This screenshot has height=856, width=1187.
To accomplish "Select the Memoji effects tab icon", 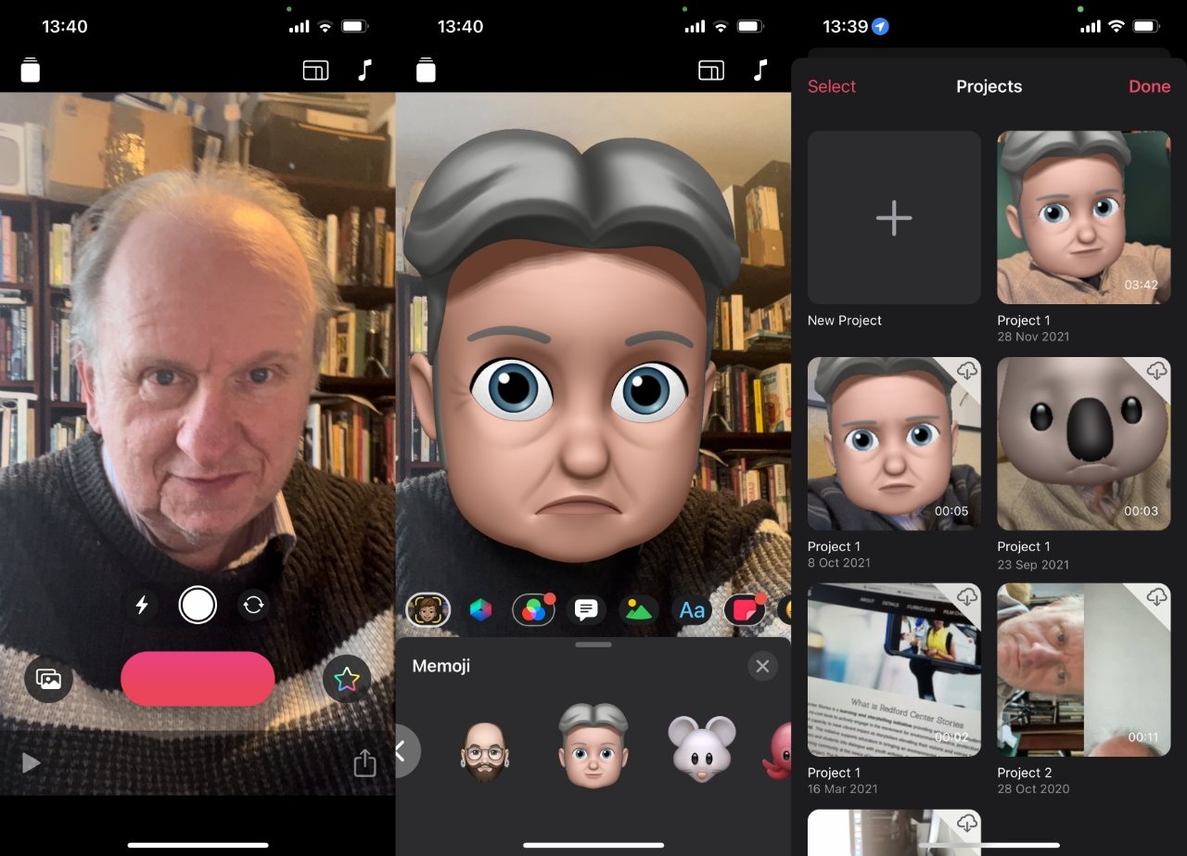I will 428,609.
